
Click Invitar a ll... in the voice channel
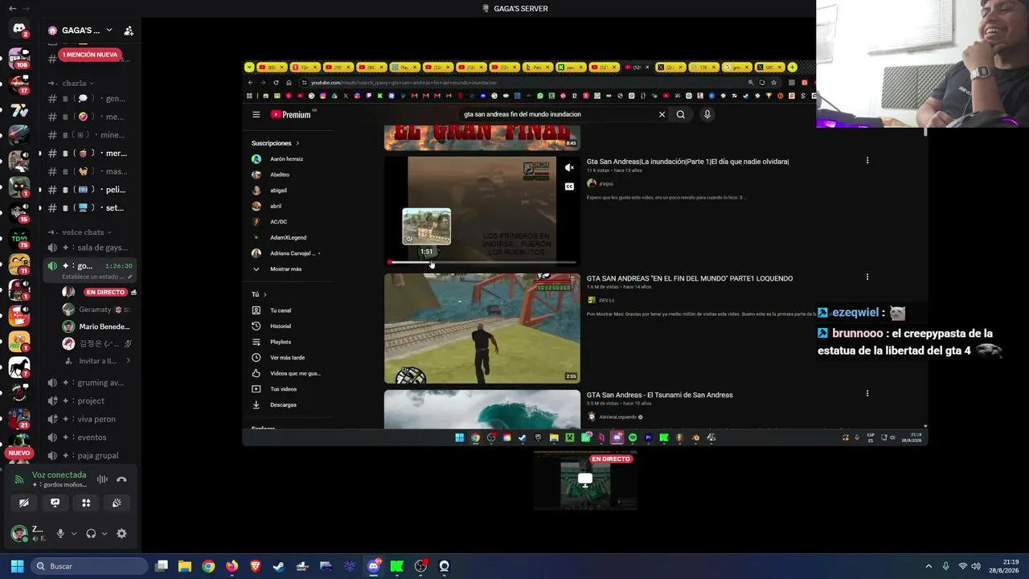pos(98,361)
